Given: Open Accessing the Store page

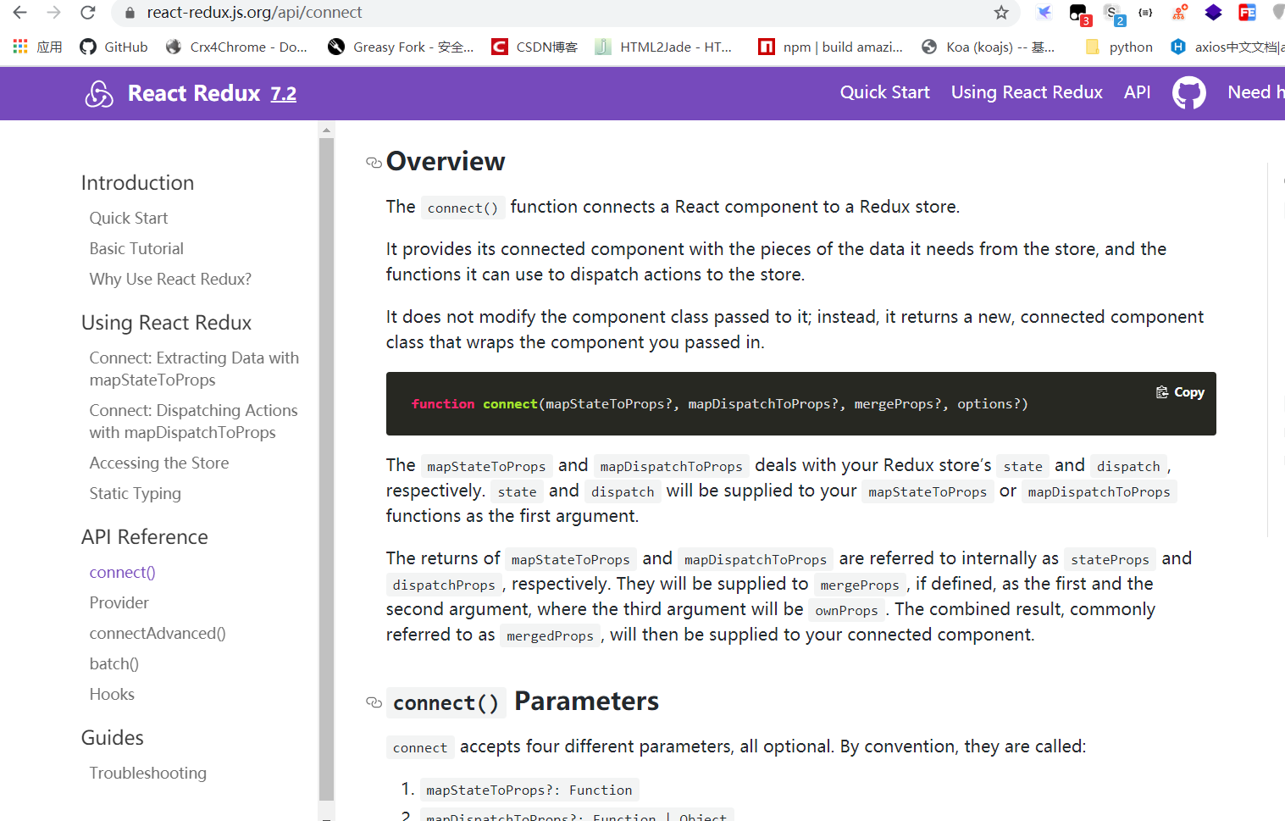Looking at the screenshot, I should (159, 463).
